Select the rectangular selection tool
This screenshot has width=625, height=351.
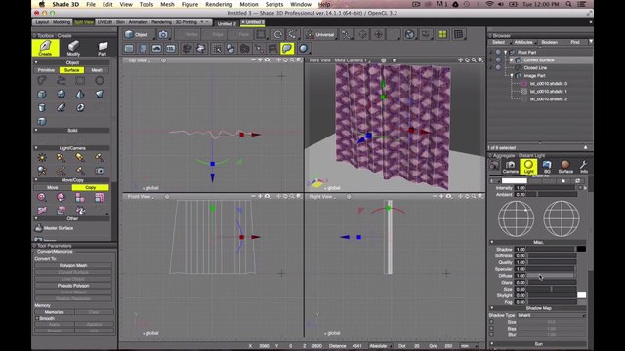pos(261,35)
